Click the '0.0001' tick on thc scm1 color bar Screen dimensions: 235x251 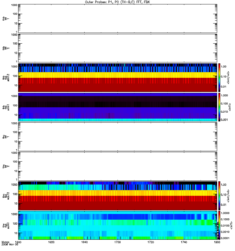225,238
